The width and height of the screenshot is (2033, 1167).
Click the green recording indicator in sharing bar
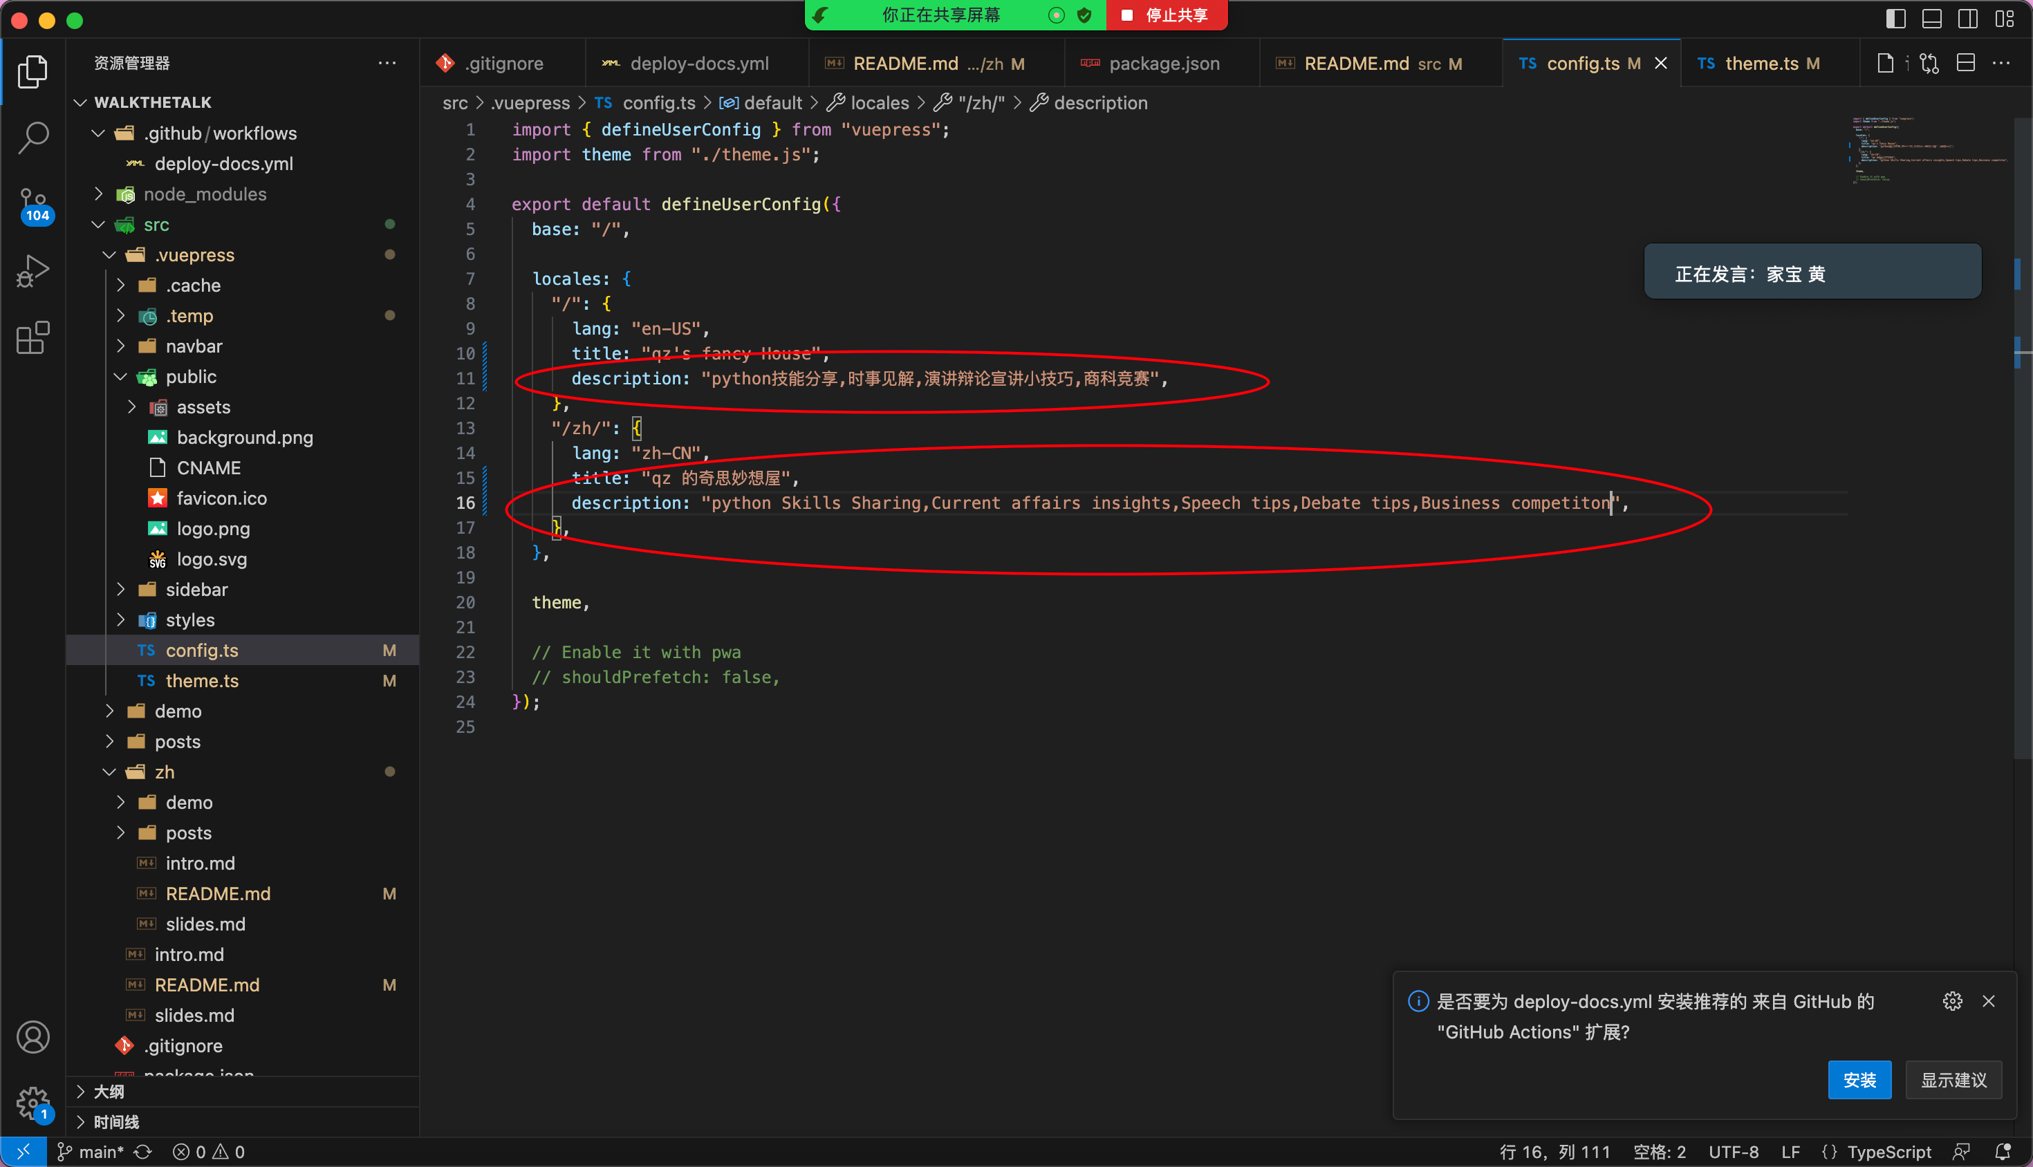coord(1057,15)
